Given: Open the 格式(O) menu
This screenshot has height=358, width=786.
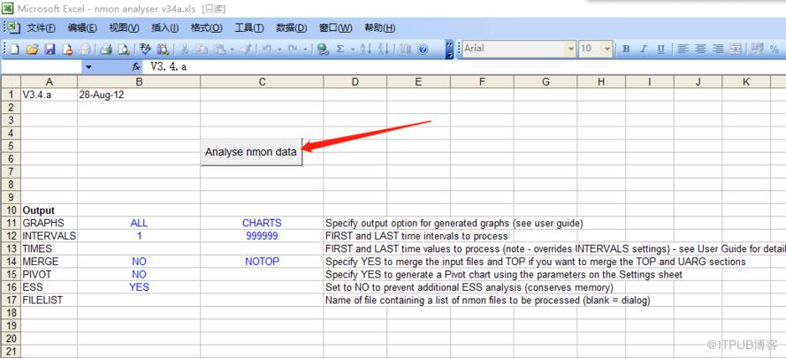Looking at the screenshot, I should 207,28.
